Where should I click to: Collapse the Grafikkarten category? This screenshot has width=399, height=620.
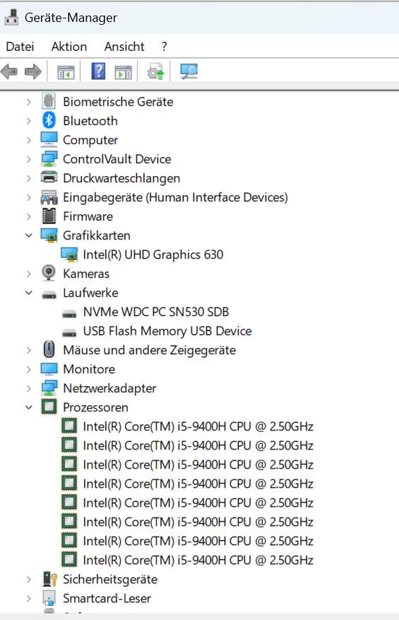[29, 235]
